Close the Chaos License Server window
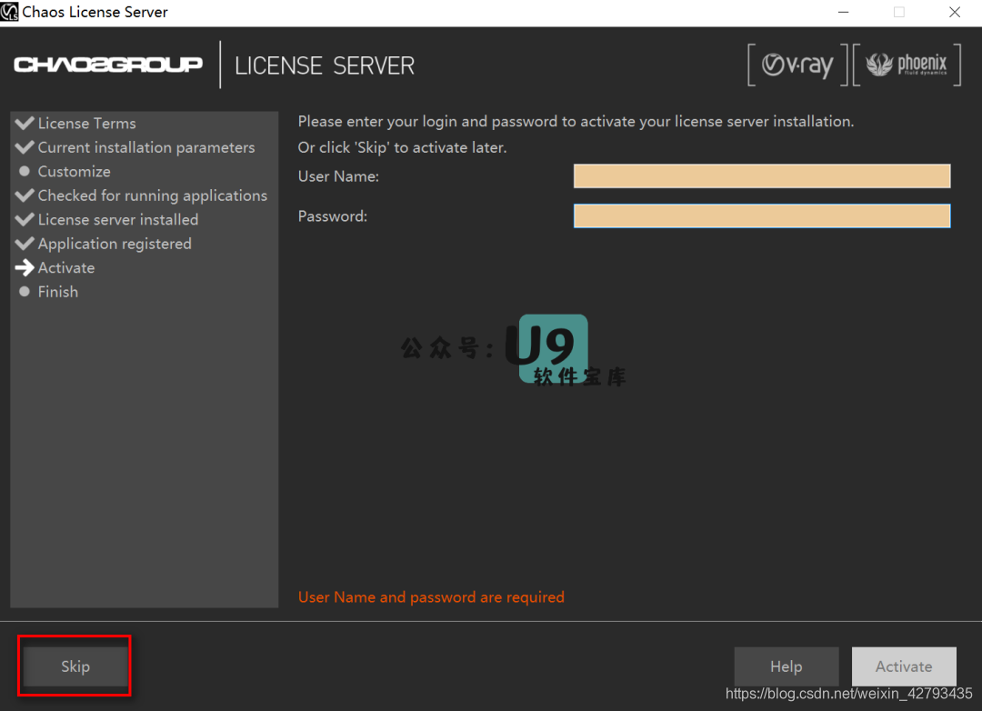 [x=955, y=12]
